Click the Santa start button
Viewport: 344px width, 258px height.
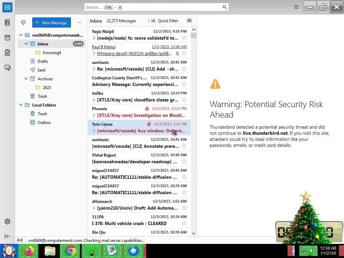[x=9, y=251]
